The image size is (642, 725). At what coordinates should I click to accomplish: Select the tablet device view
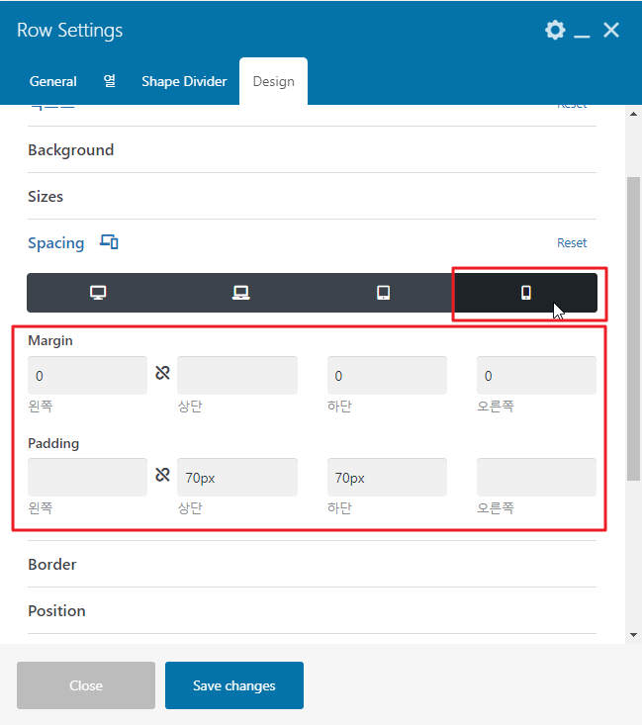pyautogui.click(x=383, y=293)
